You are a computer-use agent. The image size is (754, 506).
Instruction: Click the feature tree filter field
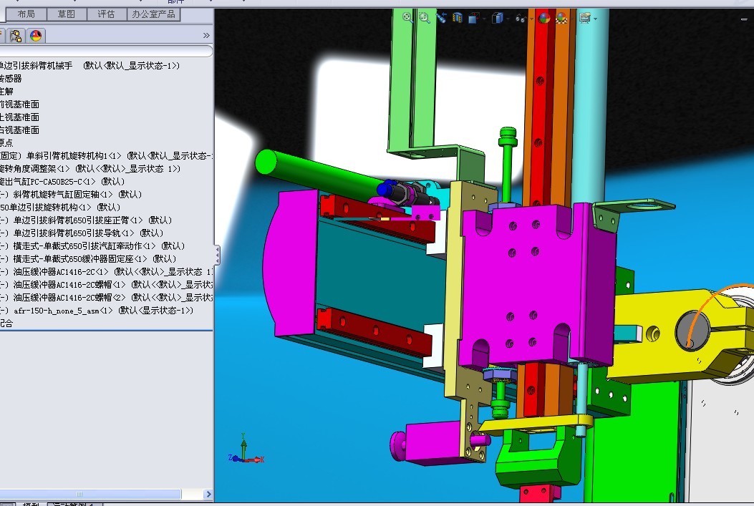coord(105,51)
